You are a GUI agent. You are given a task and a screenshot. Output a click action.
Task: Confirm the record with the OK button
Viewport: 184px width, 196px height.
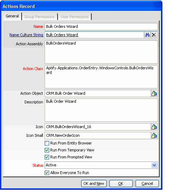pos(121,183)
